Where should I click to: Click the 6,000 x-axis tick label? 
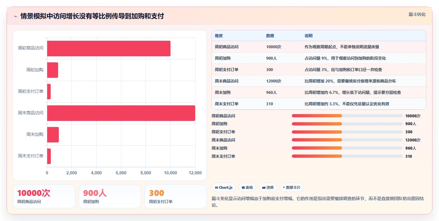(x=121, y=173)
